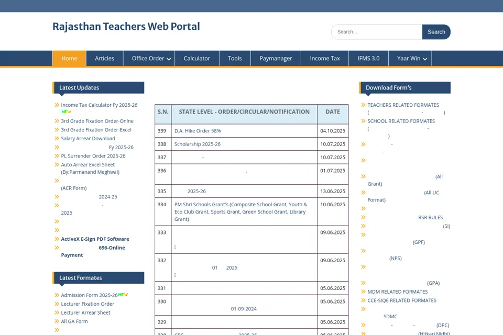Image resolution: width=503 pixels, height=335 pixels.
Task: Select serial number cell 339
Action: 163,131
